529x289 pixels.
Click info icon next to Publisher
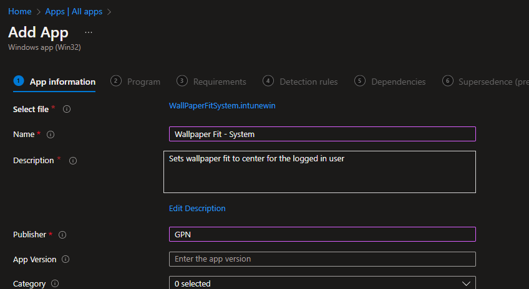click(x=62, y=235)
